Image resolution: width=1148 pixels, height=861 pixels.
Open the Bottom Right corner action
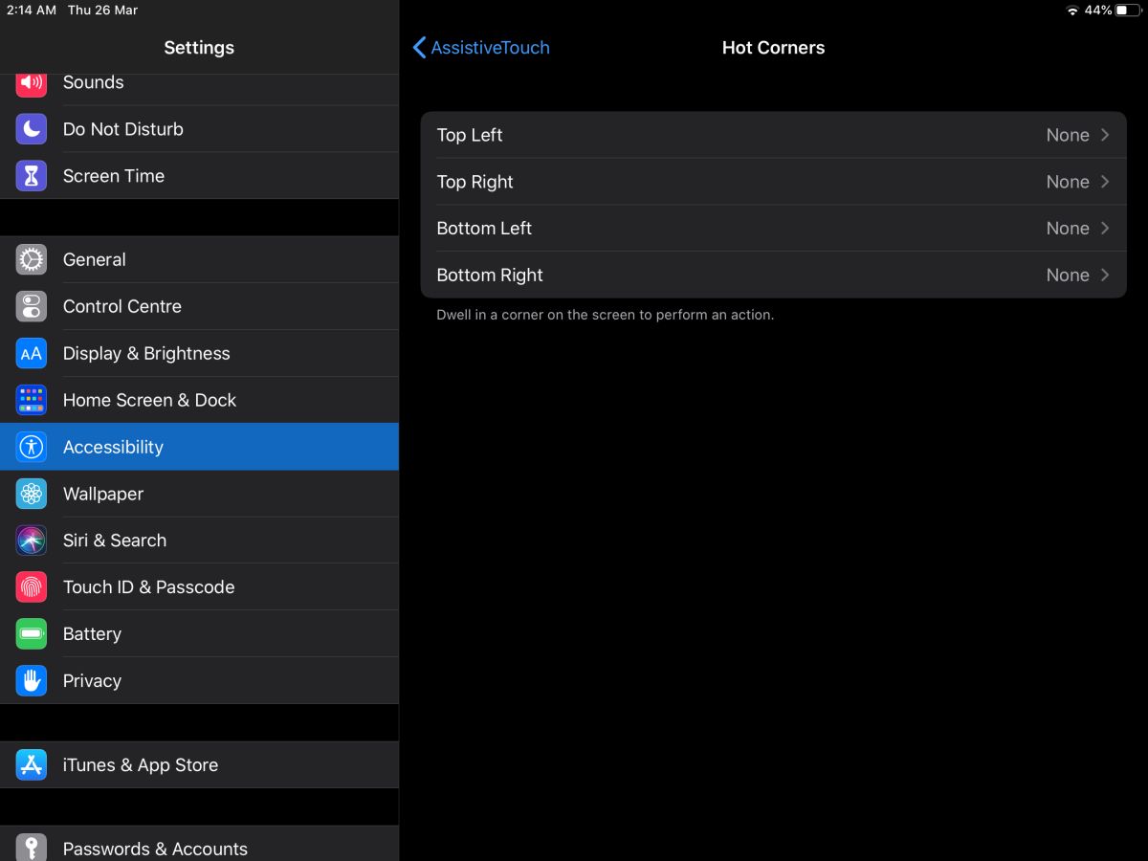pyautogui.click(x=774, y=276)
